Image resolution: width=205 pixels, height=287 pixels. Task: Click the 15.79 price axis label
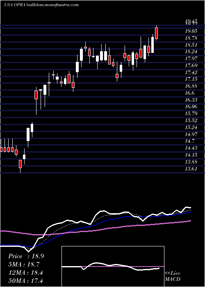(x=191, y=114)
